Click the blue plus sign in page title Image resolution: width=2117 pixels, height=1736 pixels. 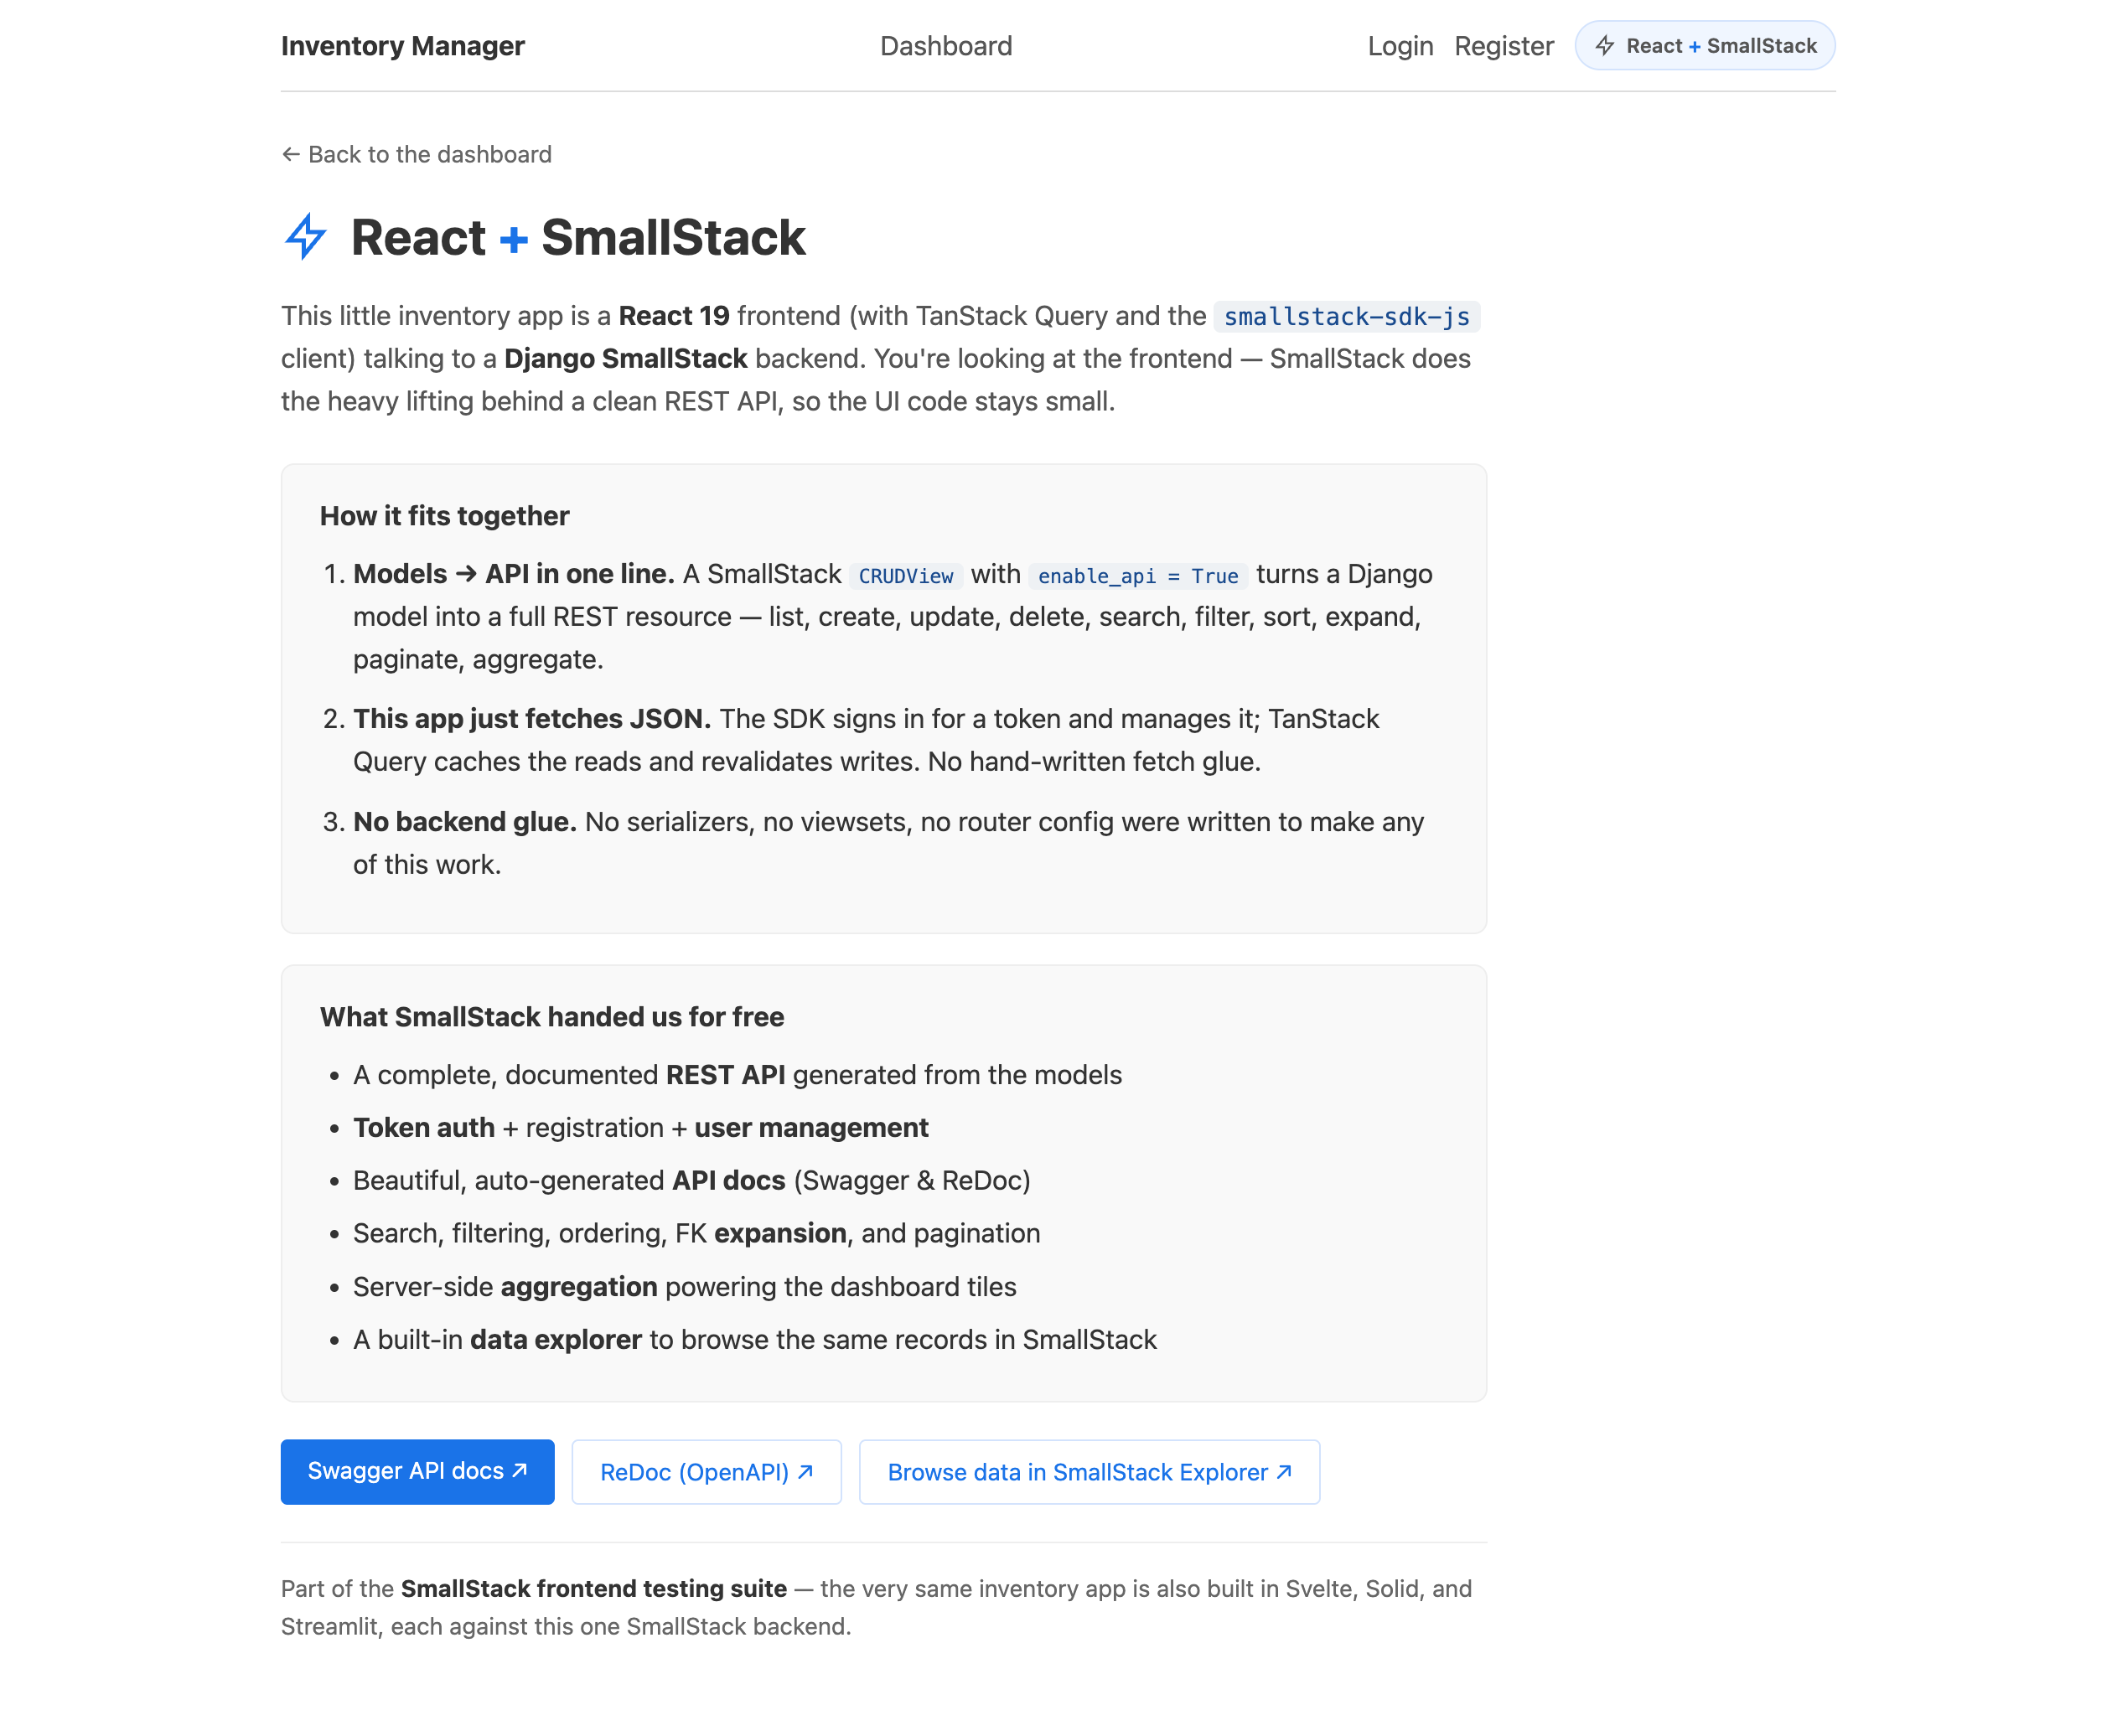(513, 239)
